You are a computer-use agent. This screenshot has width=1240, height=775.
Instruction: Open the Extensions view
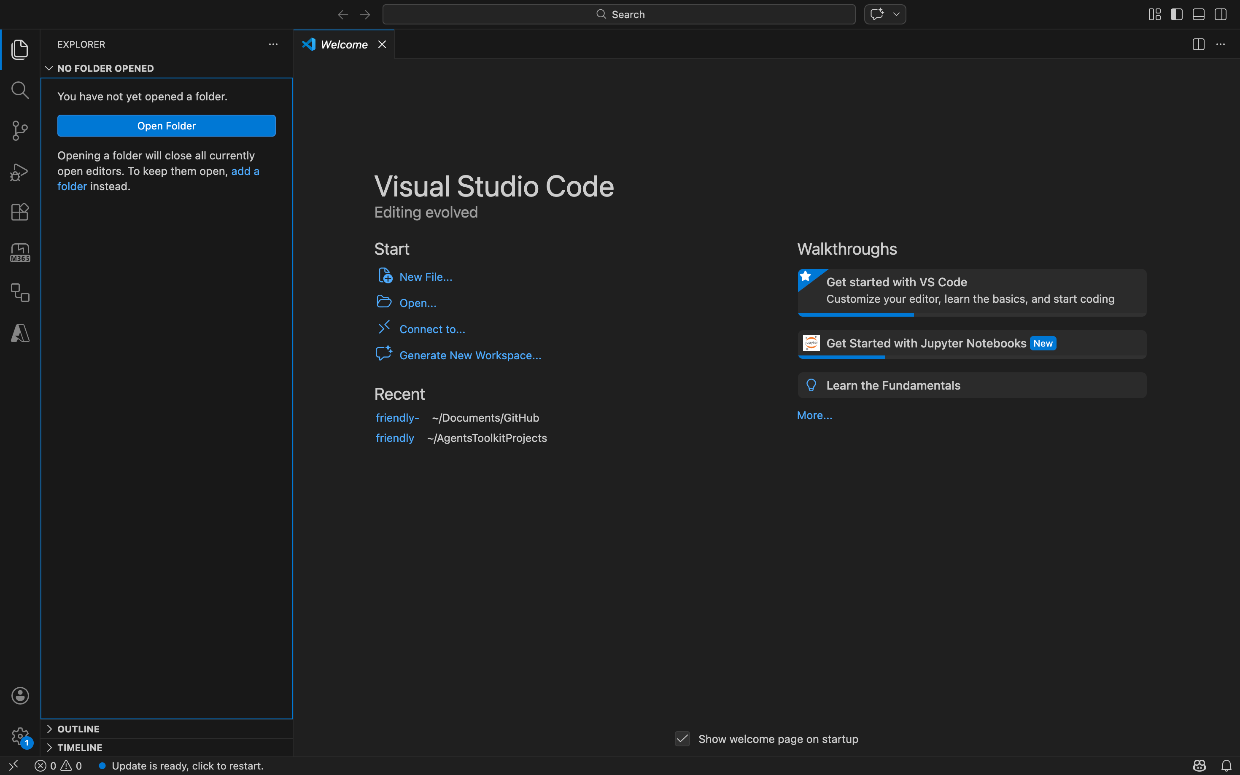(x=20, y=212)
